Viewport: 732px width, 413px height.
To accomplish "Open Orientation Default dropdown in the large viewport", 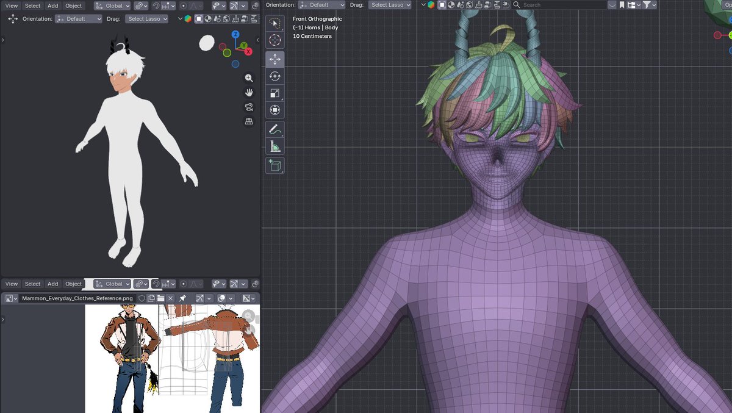I will click(x=322, y=5).
